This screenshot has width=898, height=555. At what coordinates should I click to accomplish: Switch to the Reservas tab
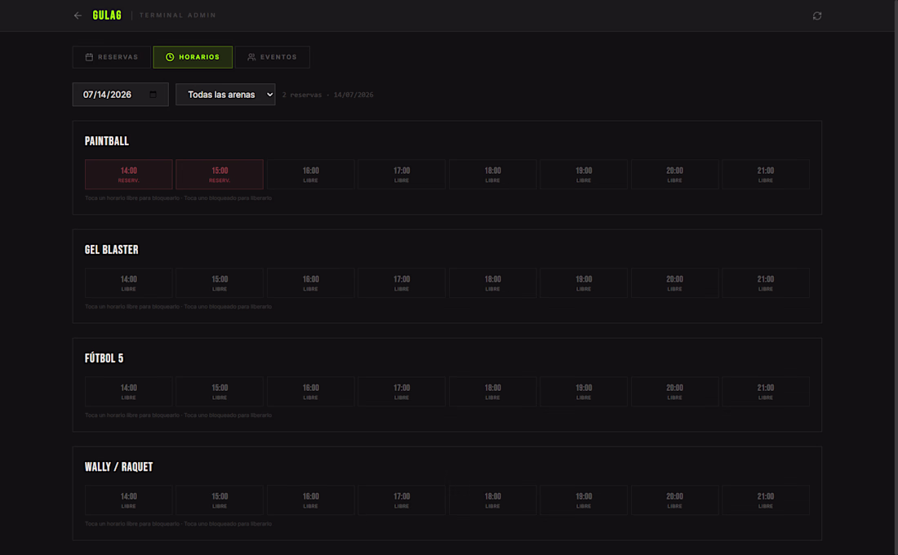112,57
